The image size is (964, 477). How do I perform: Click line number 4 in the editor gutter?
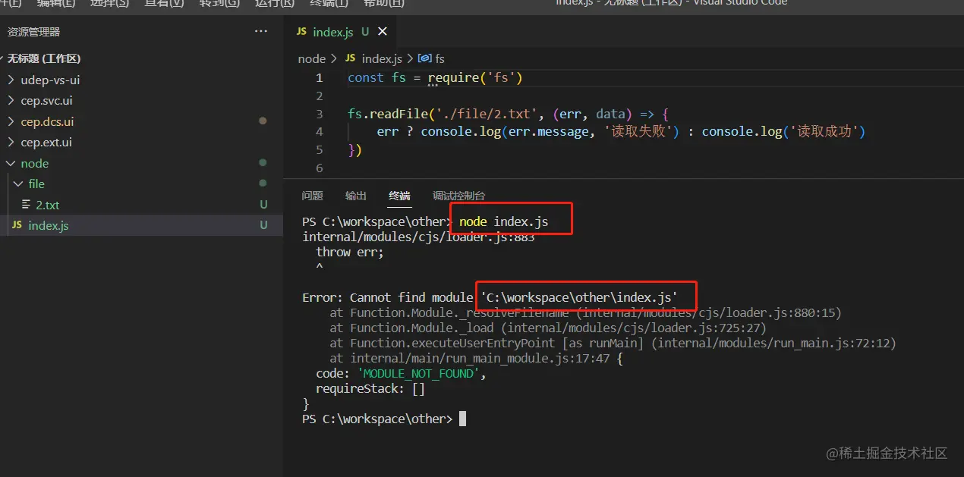click(x=320, y=131)
